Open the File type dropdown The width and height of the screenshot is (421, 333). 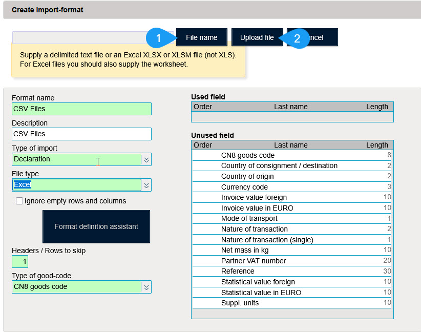pos(77,184)
